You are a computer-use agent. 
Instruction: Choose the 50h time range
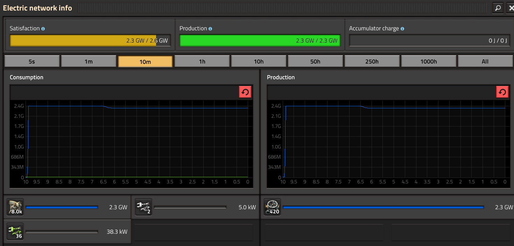tap(315, 61)
